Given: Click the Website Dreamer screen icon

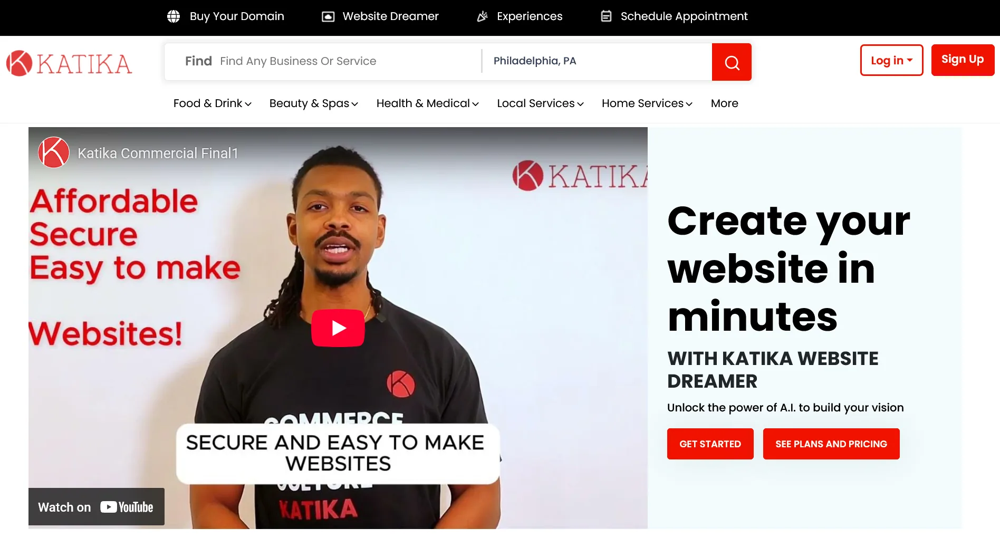Looking at the screenshot, I should [328, 16].
